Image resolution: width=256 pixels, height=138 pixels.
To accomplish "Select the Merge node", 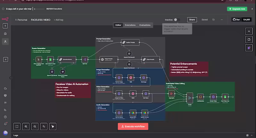I will (190, 98).
